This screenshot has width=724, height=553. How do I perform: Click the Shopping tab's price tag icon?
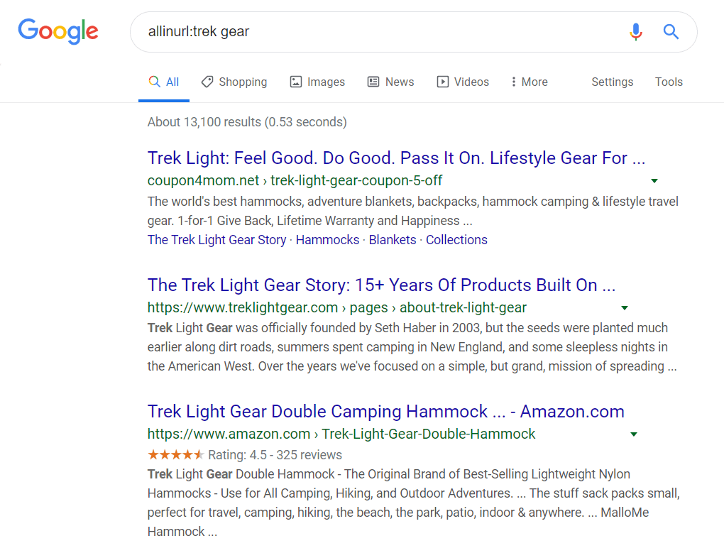(x=207, y=81)
